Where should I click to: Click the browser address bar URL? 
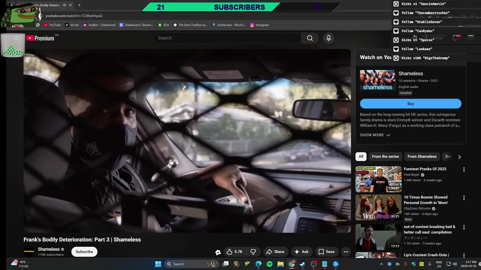pos(74,16)
